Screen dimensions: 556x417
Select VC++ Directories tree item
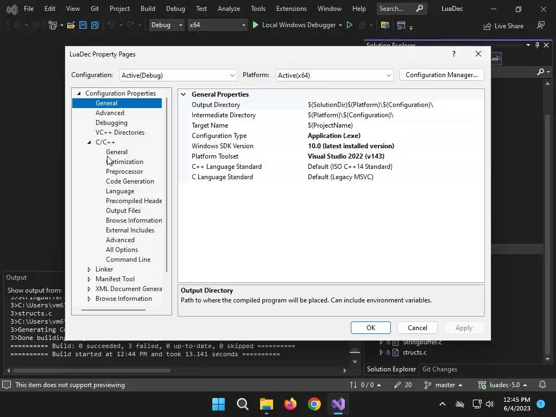(120, 132)
